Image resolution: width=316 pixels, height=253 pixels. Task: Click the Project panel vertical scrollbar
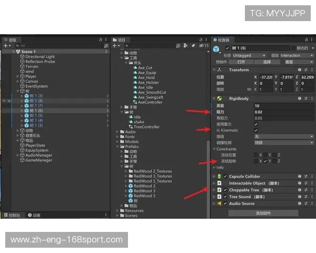[208, 180]
